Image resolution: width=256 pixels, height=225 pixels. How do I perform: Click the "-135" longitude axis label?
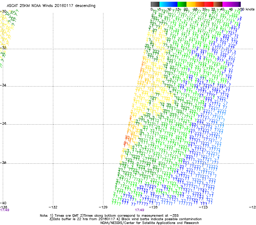click(x=3, y=207)
